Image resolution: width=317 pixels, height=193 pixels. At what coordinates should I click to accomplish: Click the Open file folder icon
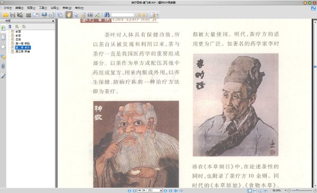5,15
